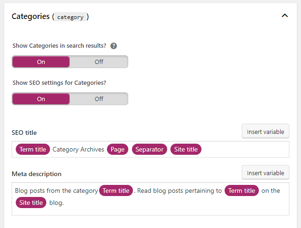The width and height of the screenshot is (301, 228).
Task: Disable SEO settings for Categories
Action: [x=99, y=99]
